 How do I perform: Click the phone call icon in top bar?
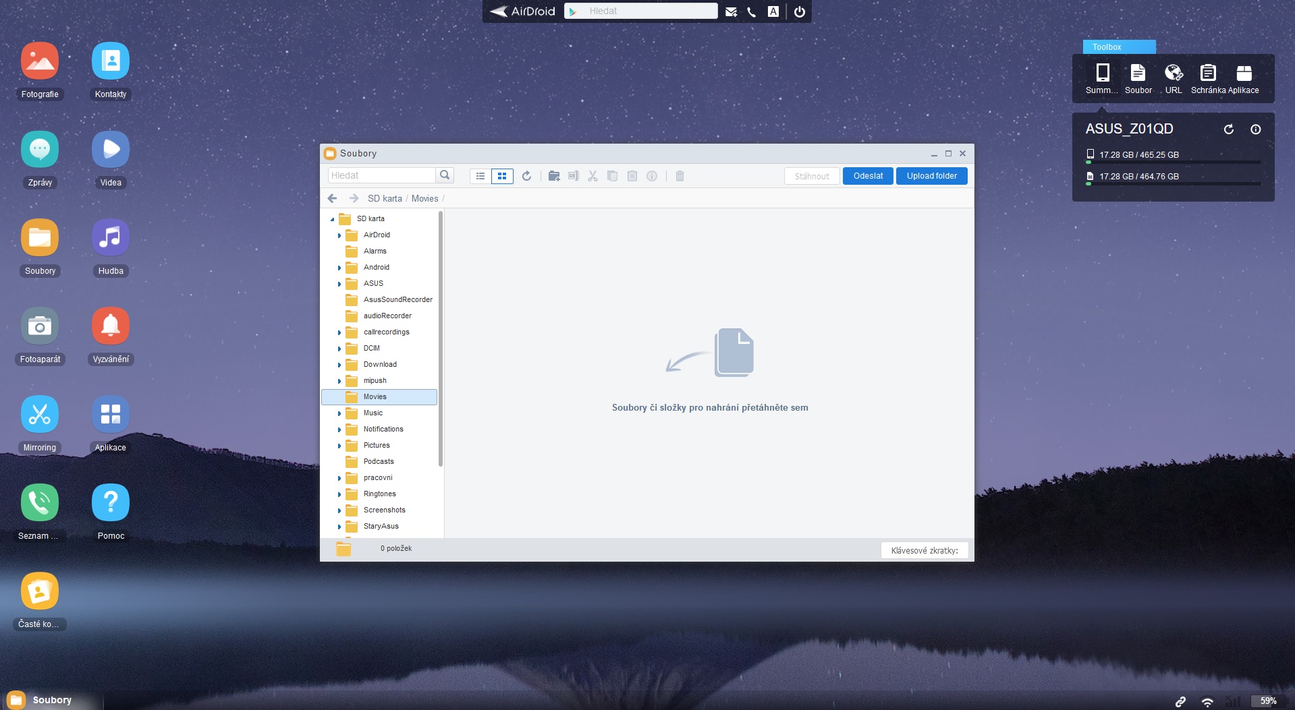tap(752, 11)
